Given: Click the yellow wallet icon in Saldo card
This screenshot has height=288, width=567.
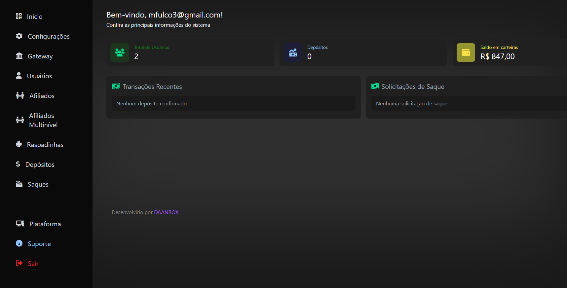Looking at the screenshot, I should click(x=466, y=53).
